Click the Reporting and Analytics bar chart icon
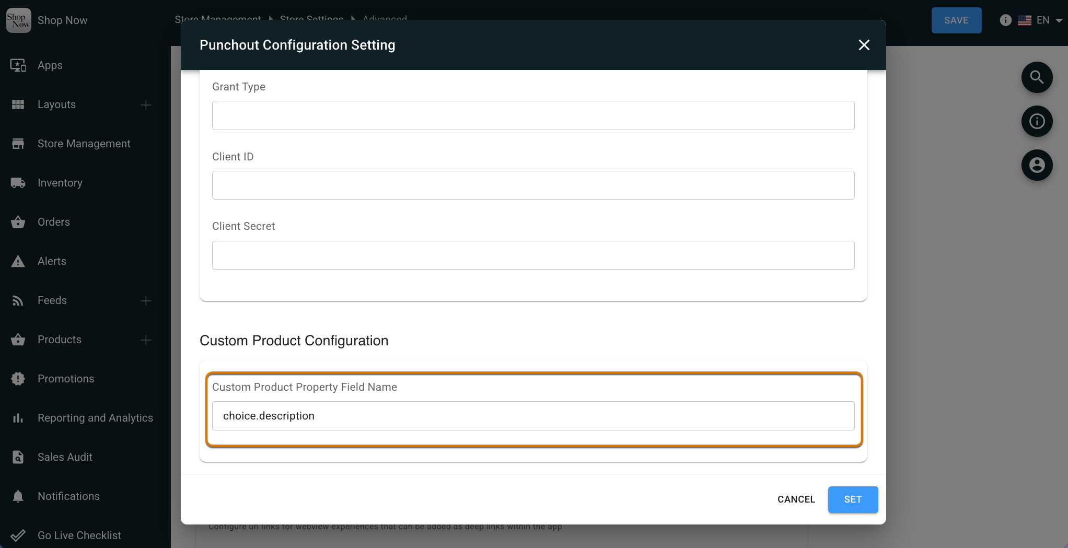Image resolution: width=1068 pixels, height=548 pixels. pos(18,418)
